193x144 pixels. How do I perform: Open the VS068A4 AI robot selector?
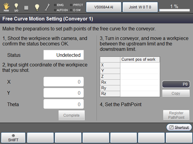103,7
